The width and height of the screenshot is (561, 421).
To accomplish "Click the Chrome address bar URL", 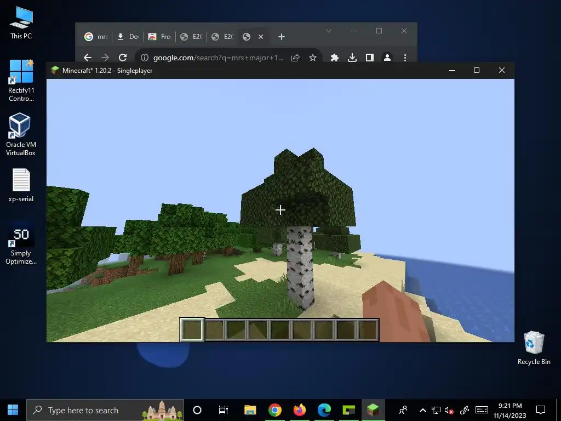I will pyautogui.click(x=218, y=58).
